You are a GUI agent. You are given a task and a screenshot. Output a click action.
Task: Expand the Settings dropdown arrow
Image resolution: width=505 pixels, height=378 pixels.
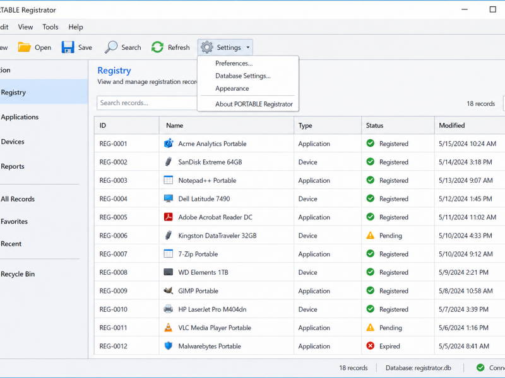click(x=248, y=47)
